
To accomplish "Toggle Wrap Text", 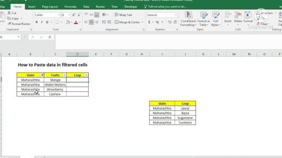I will tap(123, 15).
